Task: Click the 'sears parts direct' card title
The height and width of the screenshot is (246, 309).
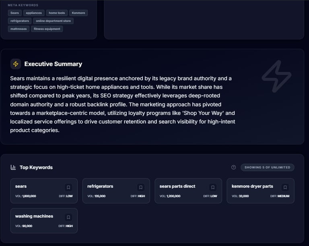Action: [177, 186]
